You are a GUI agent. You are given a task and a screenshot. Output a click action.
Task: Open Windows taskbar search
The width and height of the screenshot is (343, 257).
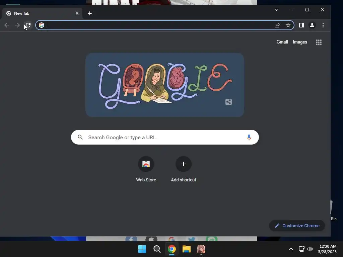pos(157,249)
